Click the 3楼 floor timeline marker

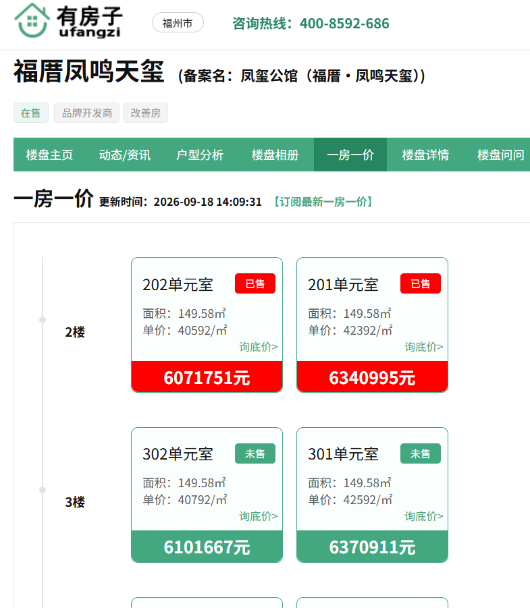point(43,490)
